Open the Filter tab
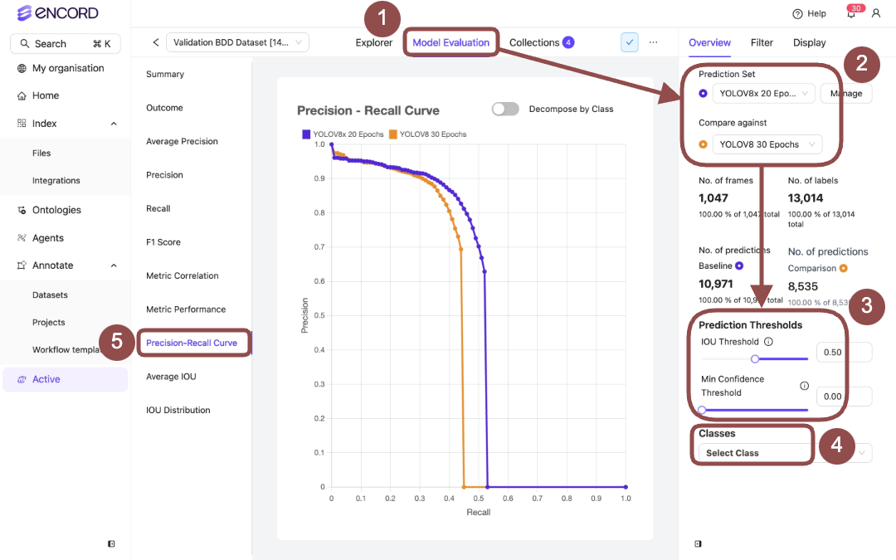Image resolution: width=896 pixels, height=560 pixels. point(762,42)
